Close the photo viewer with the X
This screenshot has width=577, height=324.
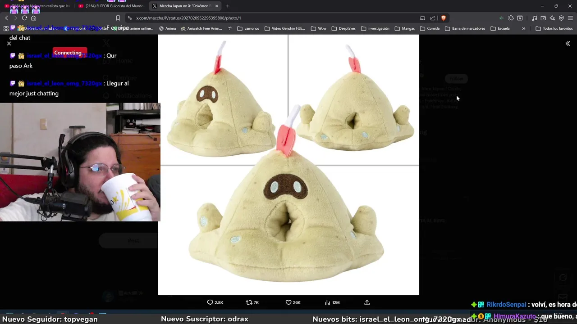(9, 44)
